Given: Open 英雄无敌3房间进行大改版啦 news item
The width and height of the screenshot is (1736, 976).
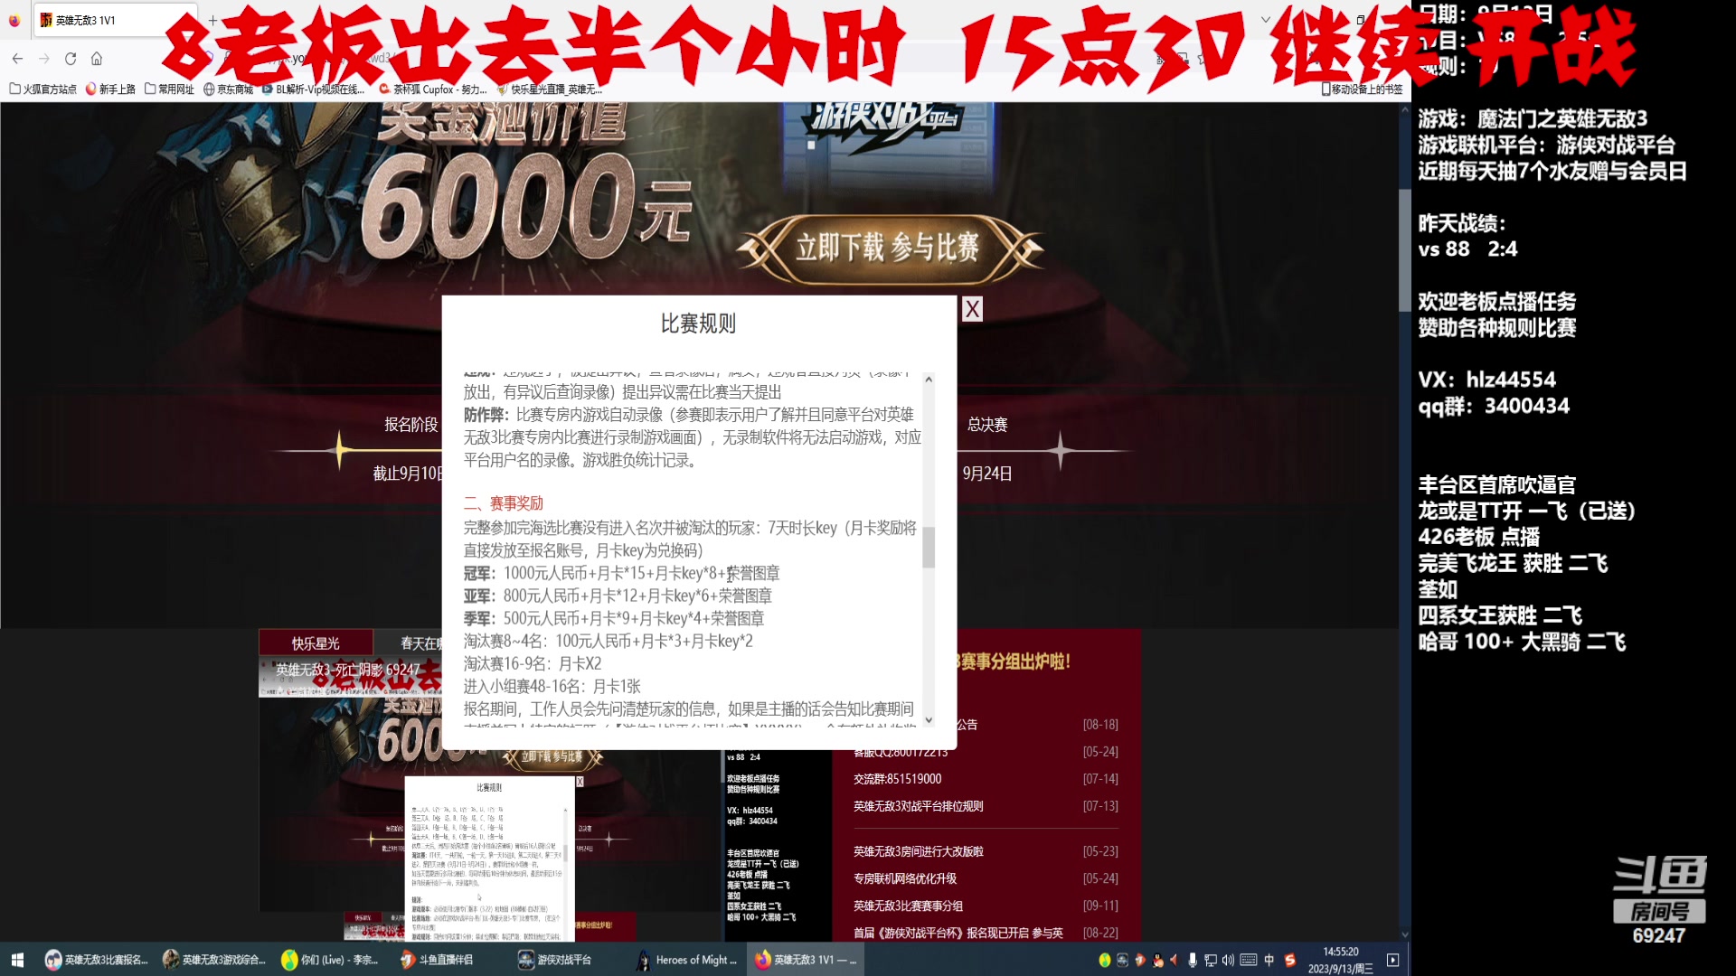Looking at the screenshot, I should pyautogui.click(x=918, y=850).
